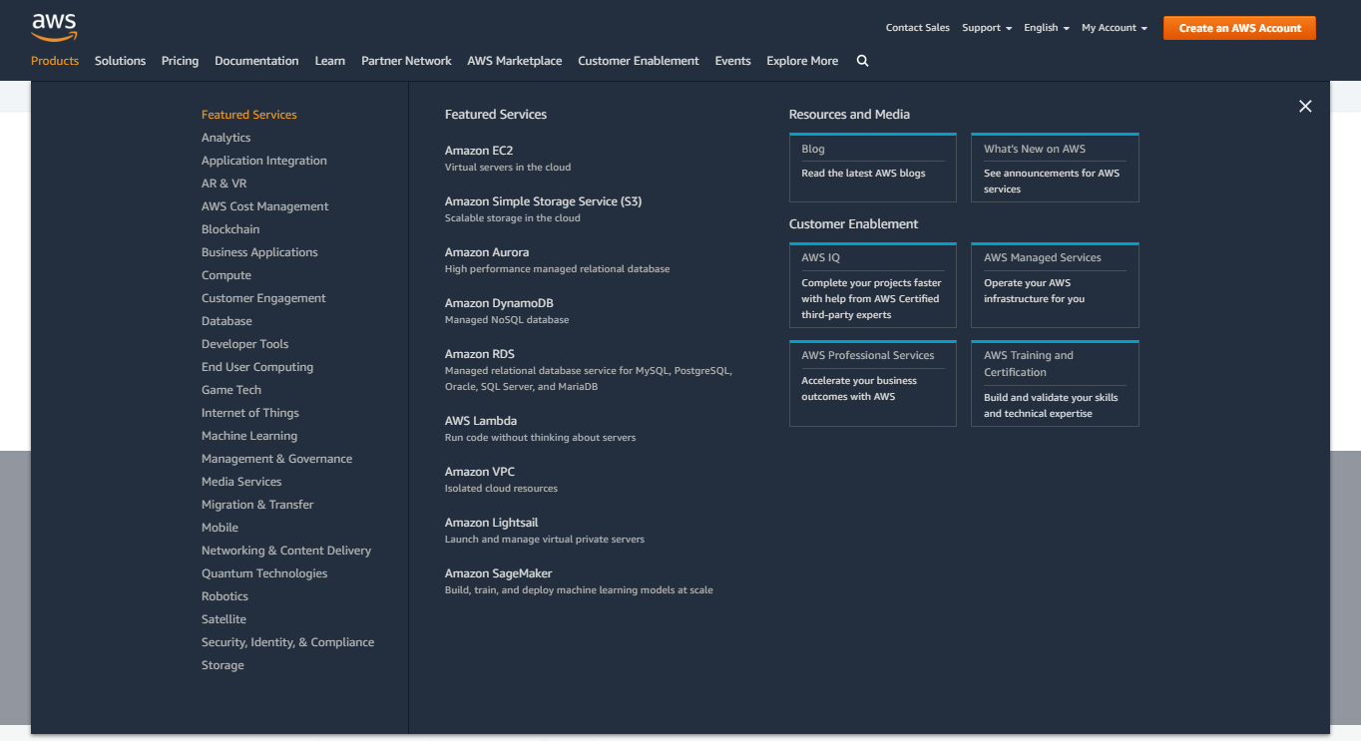Open AWS Training and Certification card

click(1055, 383)
